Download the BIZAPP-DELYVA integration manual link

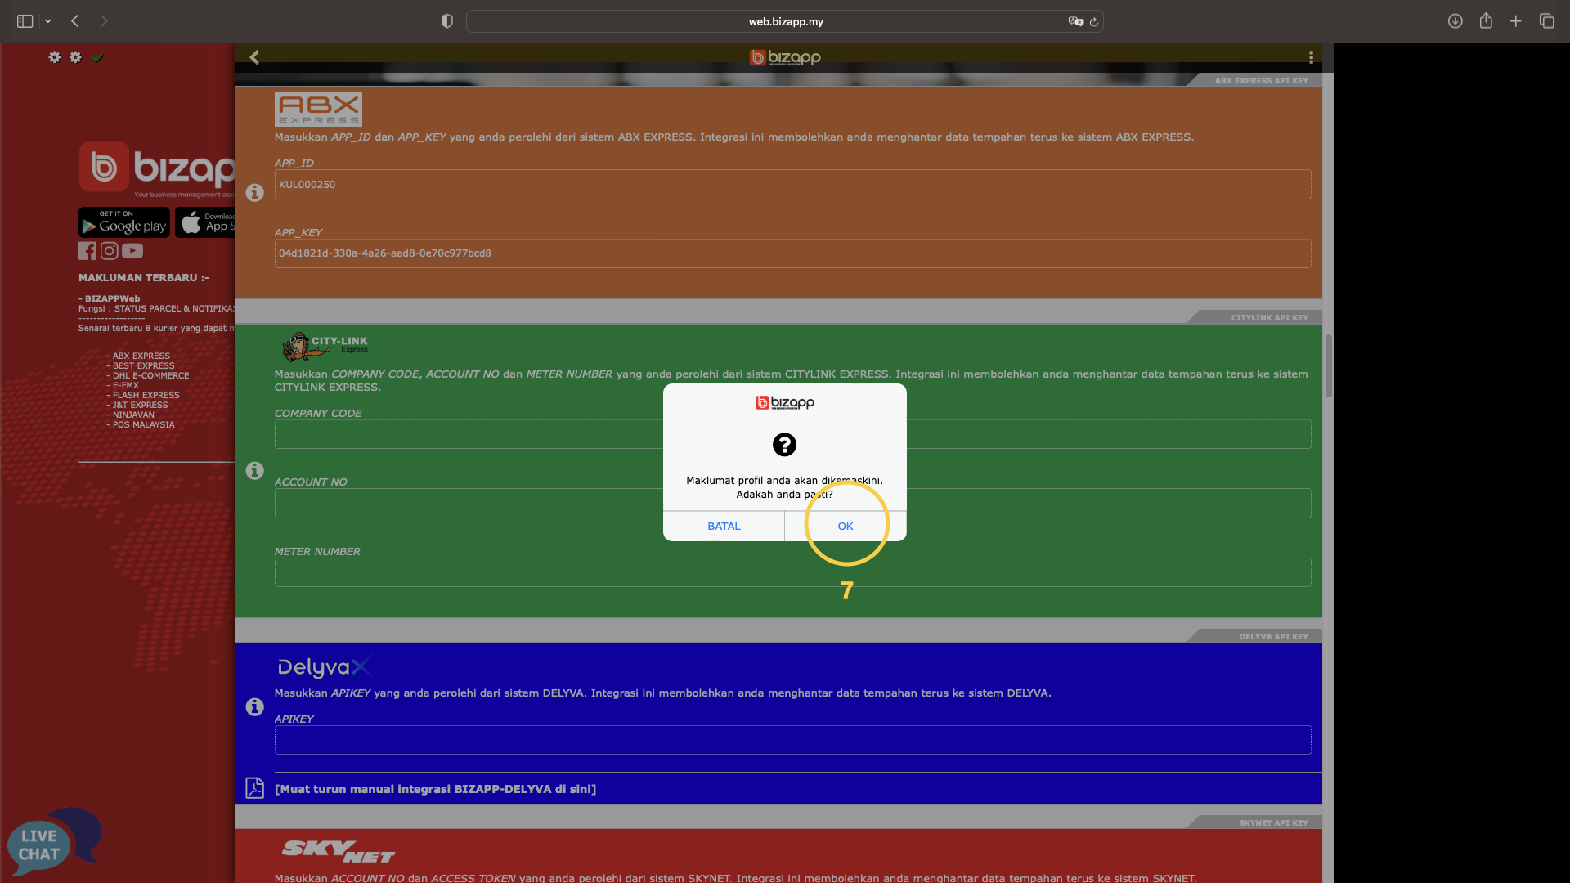[435, 789]
